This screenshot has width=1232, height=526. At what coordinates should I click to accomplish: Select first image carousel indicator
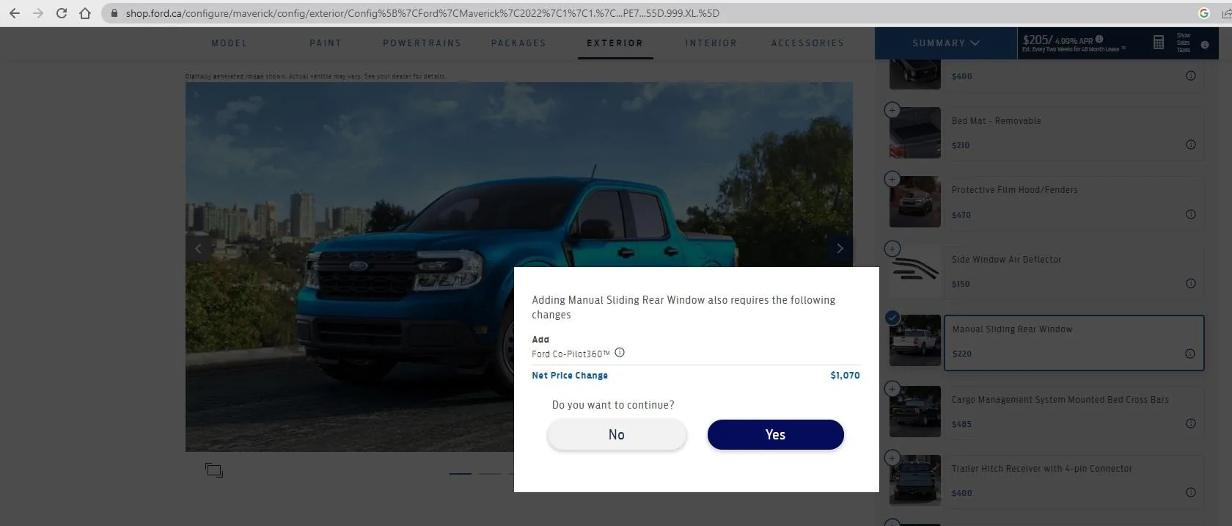pos(461,474)
